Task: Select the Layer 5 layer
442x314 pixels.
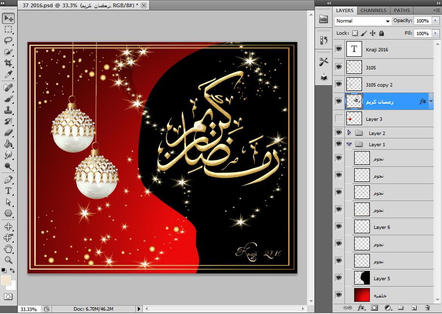Action: [392, 278]
